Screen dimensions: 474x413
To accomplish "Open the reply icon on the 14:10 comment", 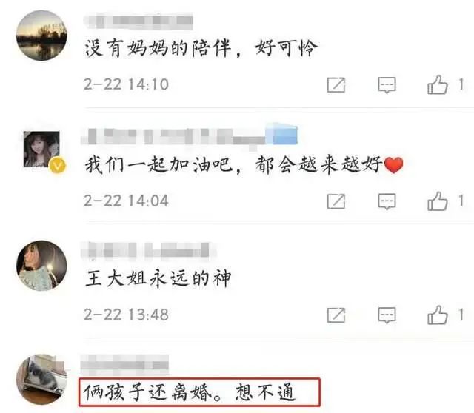I will coord(387,85).
